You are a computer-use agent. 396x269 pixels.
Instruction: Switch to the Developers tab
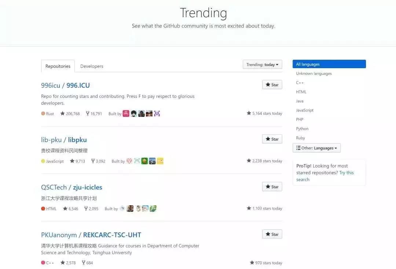pyautogui.click(x=92, y=66)
